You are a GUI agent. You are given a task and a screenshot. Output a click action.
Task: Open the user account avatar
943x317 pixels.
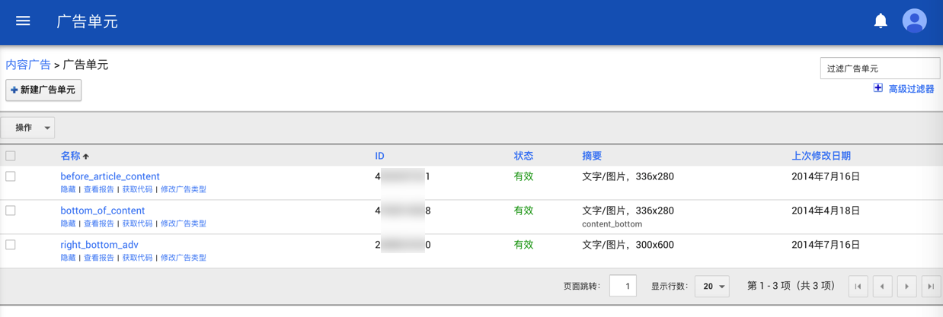click(x=914, y=21)
